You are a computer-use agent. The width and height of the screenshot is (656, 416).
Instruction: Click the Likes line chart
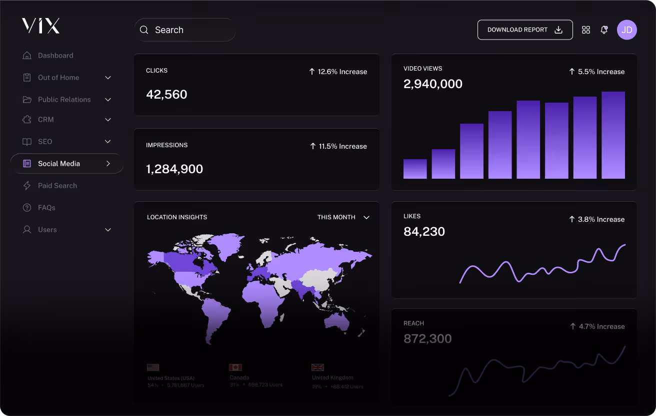click(x=542, y=264)
